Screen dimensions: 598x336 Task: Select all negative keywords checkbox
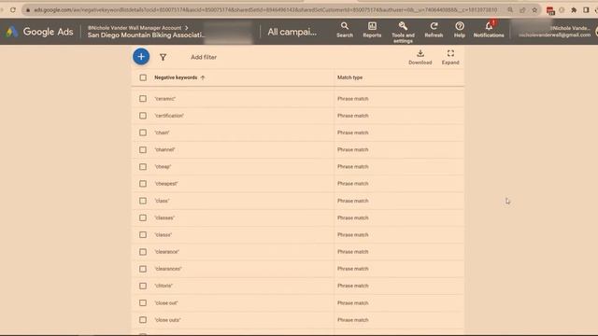(143, 77)
